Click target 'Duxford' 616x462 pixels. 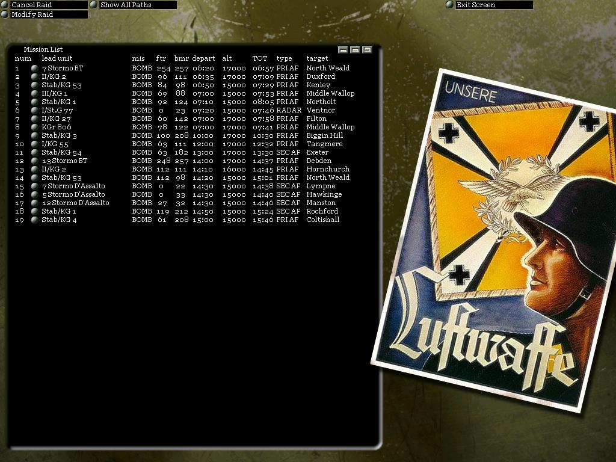[x=321, y=76]
